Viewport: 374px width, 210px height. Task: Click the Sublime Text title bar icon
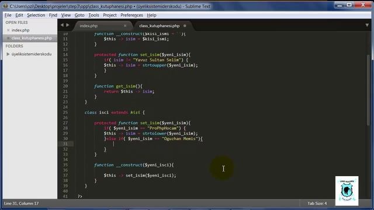(x=6, y=6)
